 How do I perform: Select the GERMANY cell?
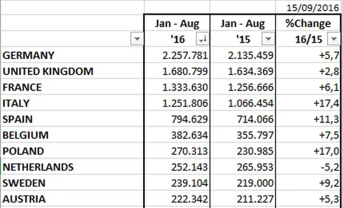click(72, 55)
